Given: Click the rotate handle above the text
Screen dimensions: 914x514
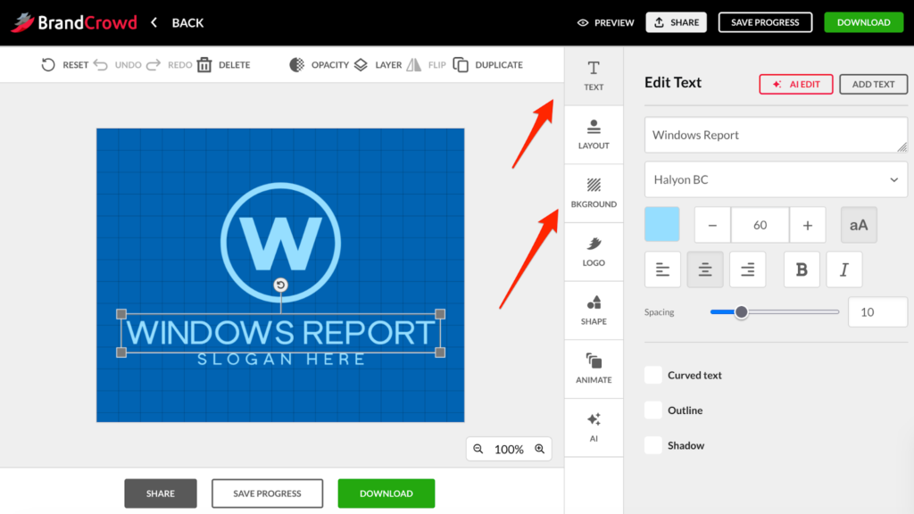Looking at the screenshot, I should coord(280,285).
